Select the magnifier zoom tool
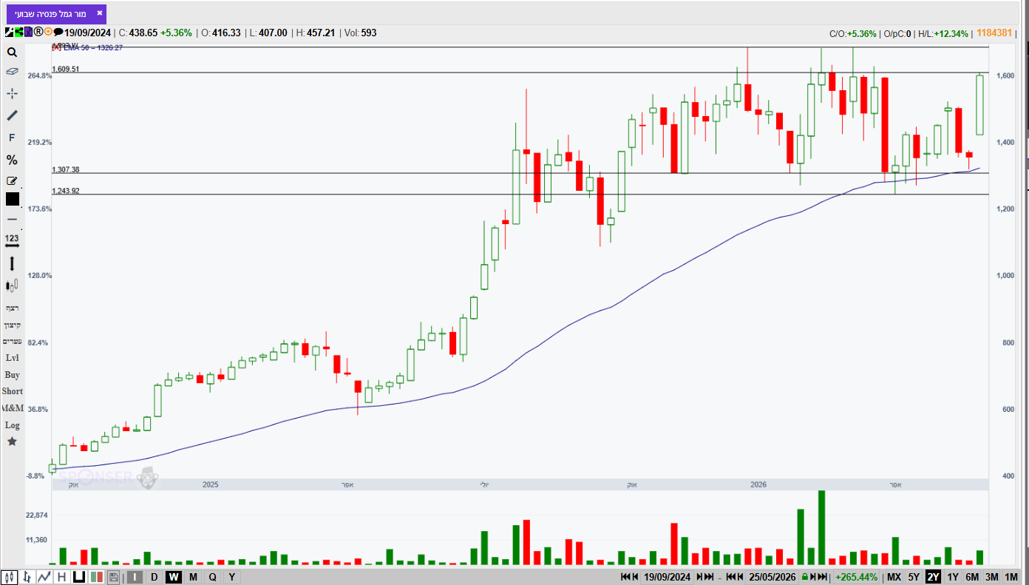This screenshot has width=1029, height=585. 12,53
